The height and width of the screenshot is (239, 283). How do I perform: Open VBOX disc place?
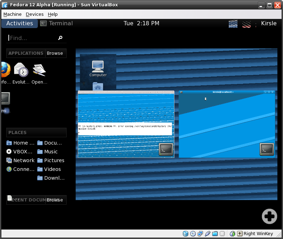pos(20,152)
